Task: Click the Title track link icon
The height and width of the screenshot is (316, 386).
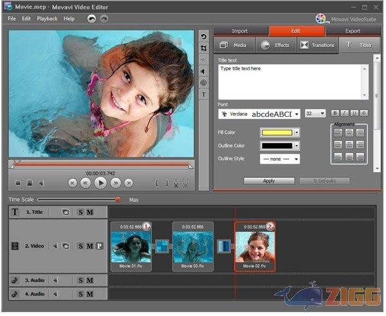Action: click(66, 212)
